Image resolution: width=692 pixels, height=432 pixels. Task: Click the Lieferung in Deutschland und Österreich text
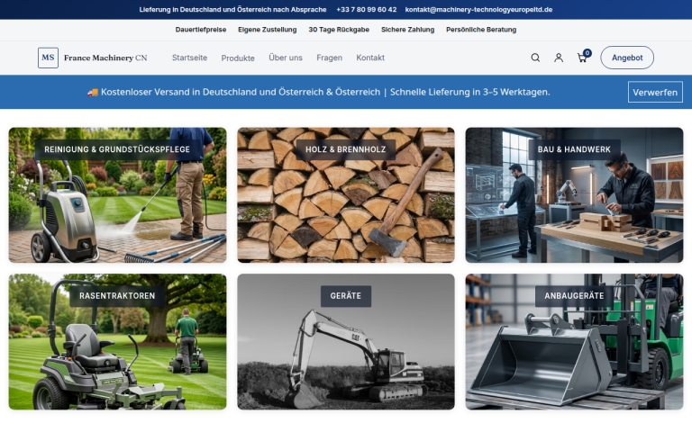coord(233,9)
